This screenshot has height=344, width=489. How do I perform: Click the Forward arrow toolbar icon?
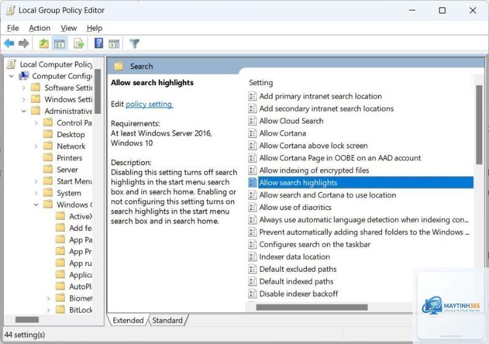[x=24, y=43]
